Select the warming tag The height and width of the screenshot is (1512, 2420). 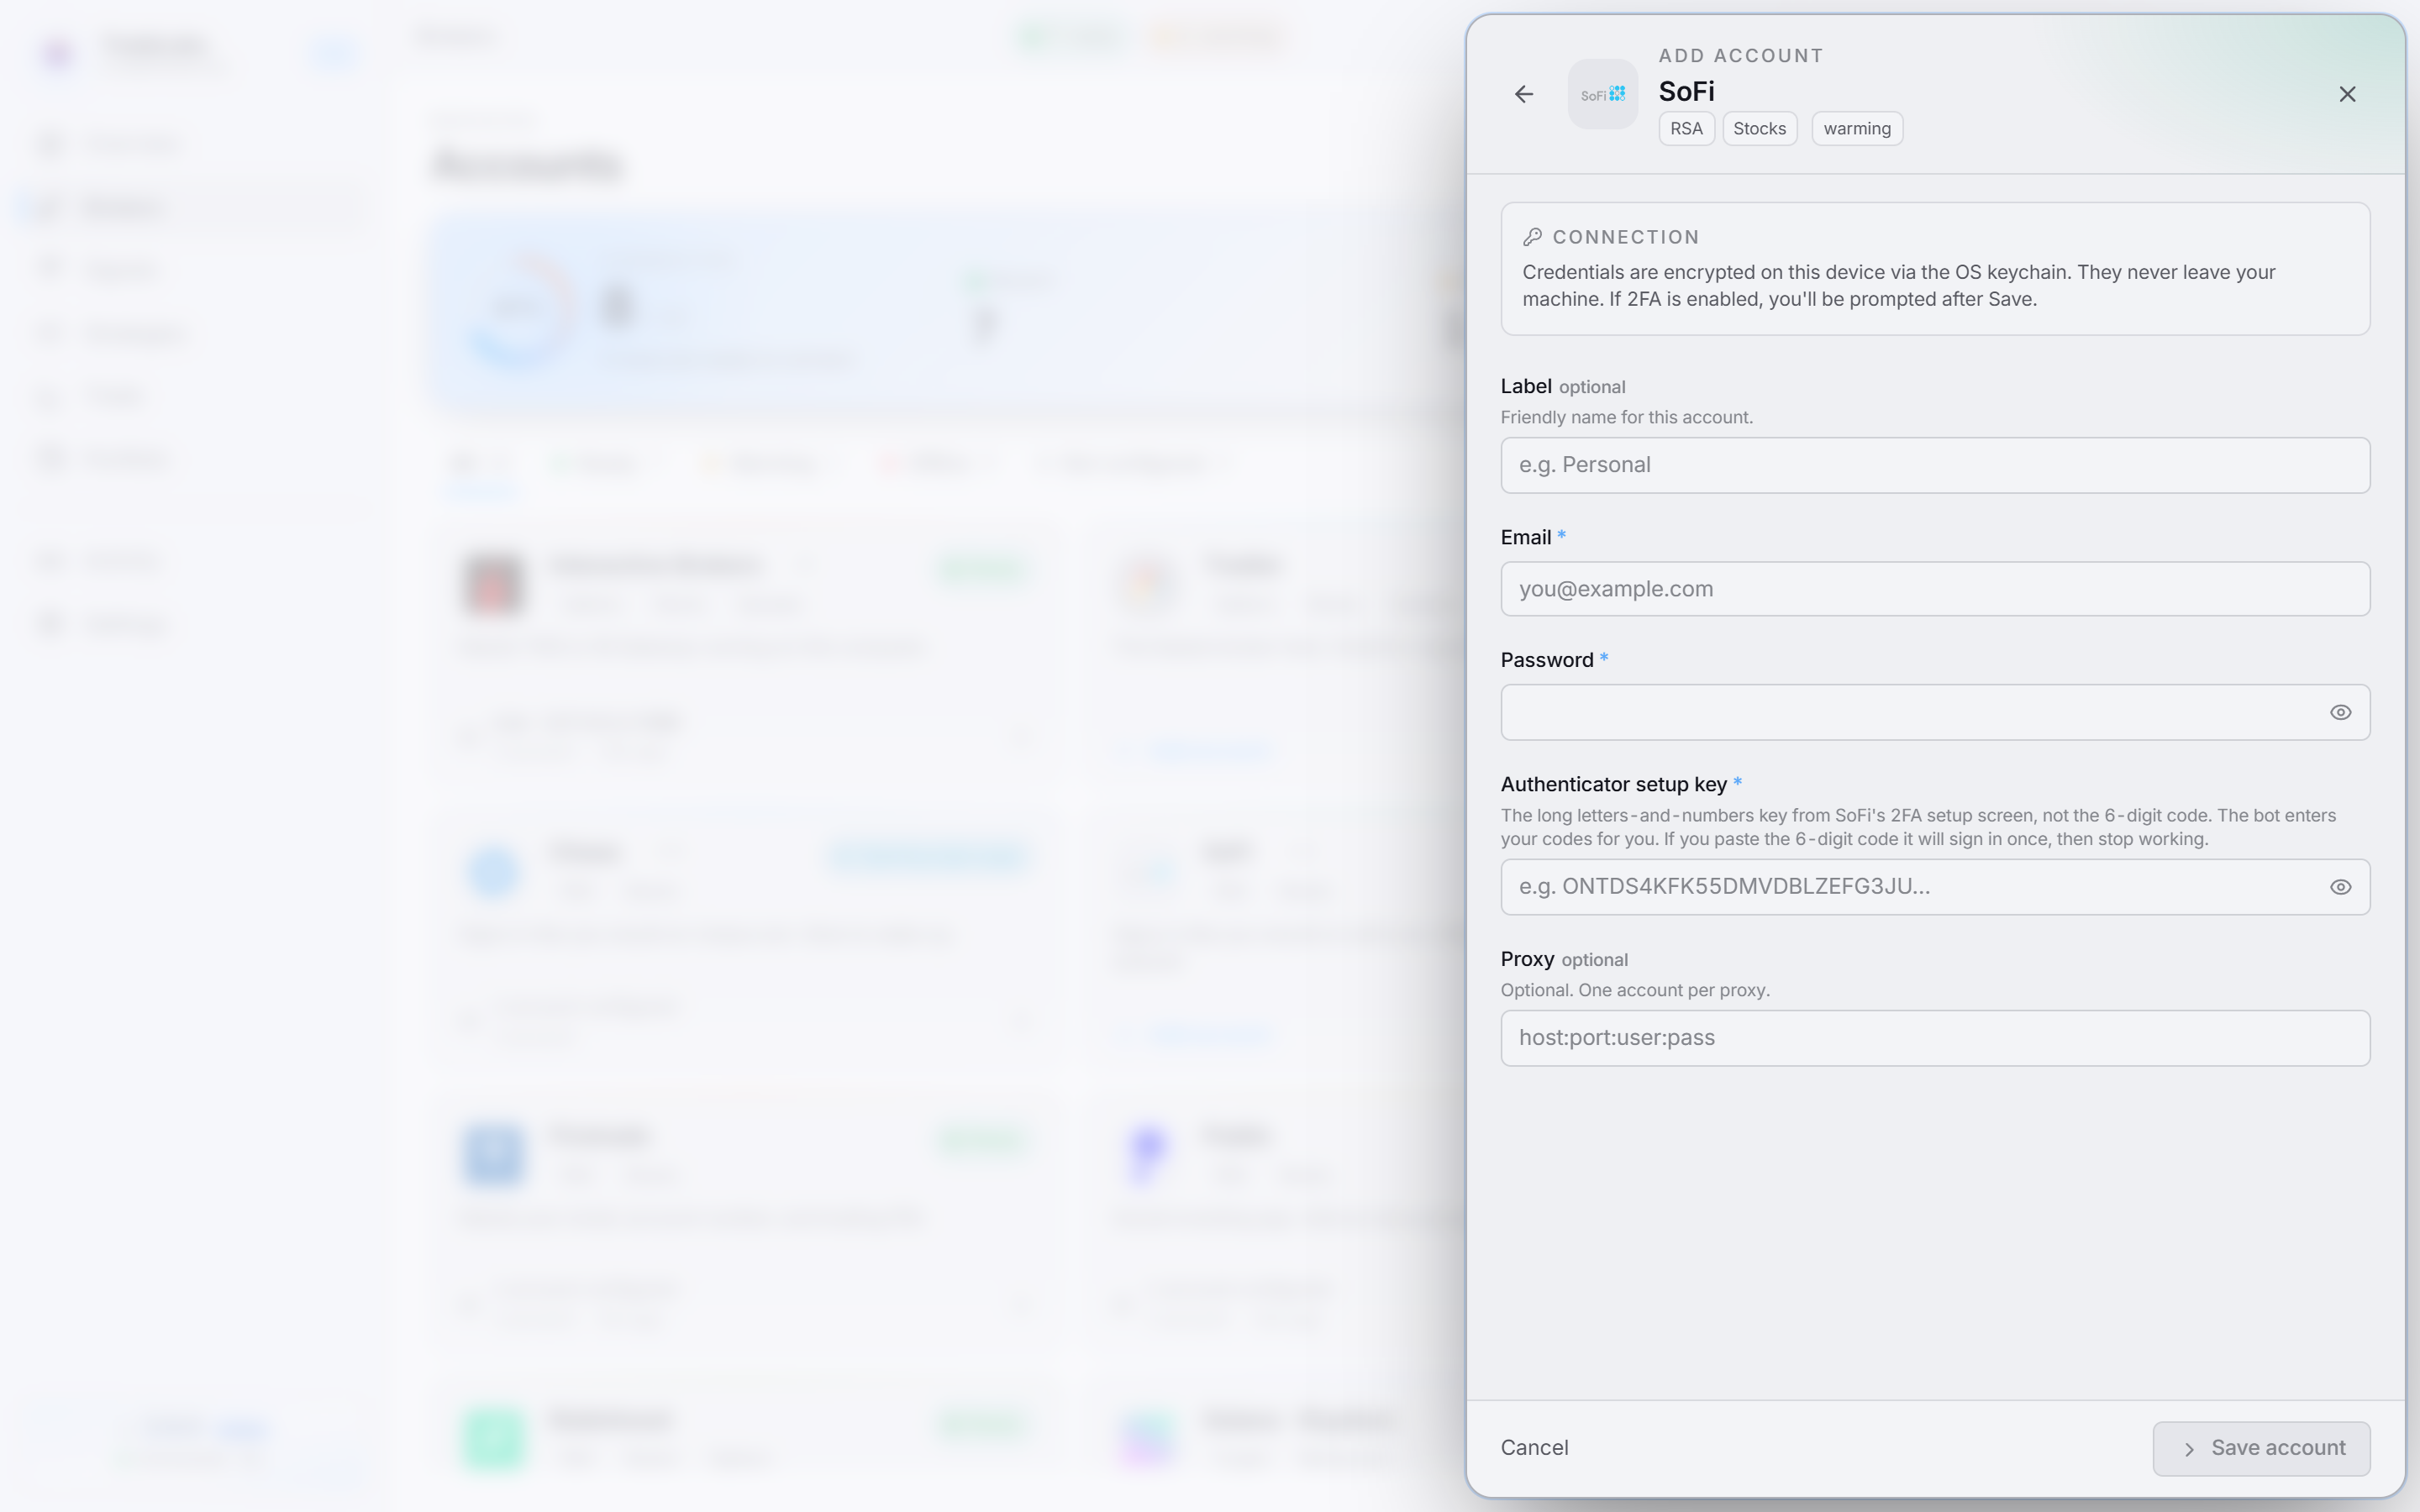click(x=1856, y=129)
